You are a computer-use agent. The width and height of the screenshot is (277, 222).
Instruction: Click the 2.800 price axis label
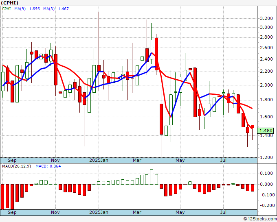click(266, 37)
